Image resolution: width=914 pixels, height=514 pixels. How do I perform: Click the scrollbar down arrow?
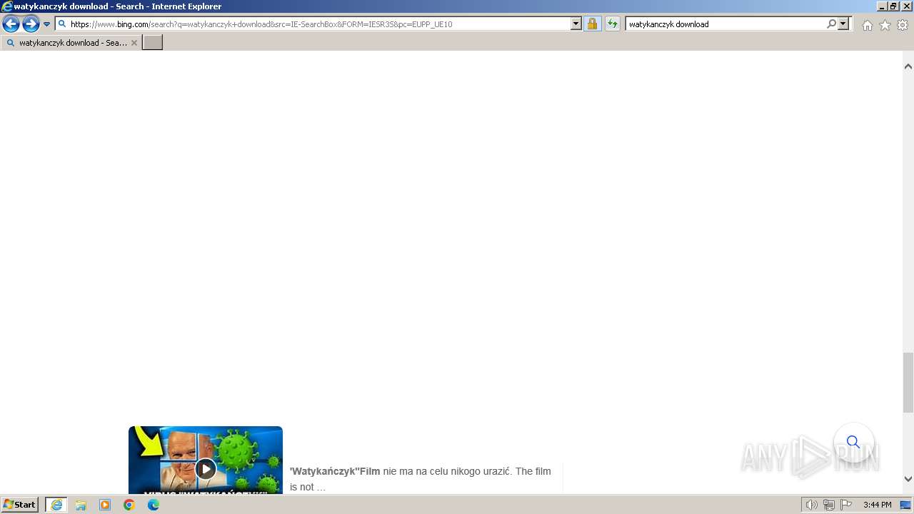click(908, 479)
